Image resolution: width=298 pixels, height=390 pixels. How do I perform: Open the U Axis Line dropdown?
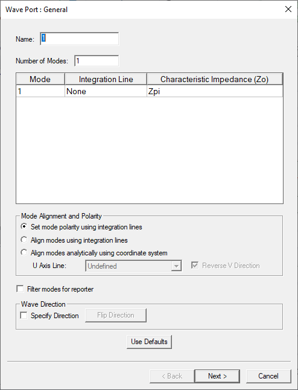(x=133, y=266)
